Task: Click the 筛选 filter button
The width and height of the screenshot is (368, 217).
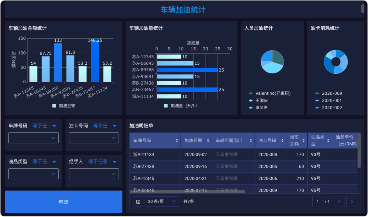Action: point(63,202)
